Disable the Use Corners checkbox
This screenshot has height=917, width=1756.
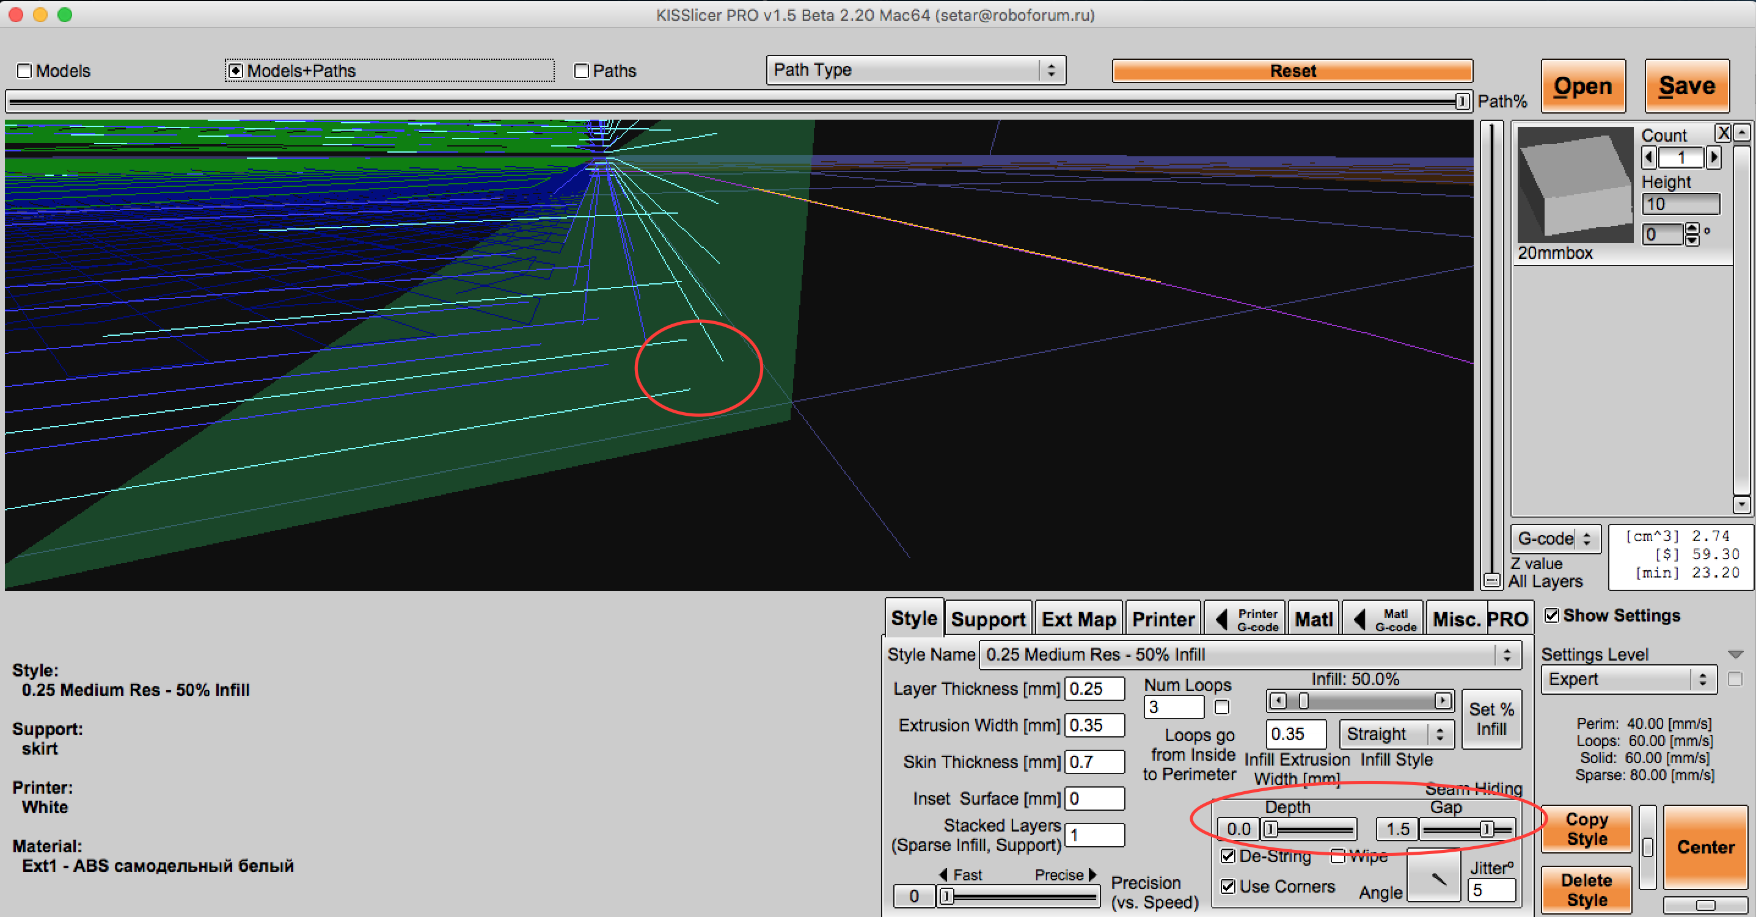[x=1228, y=886]
